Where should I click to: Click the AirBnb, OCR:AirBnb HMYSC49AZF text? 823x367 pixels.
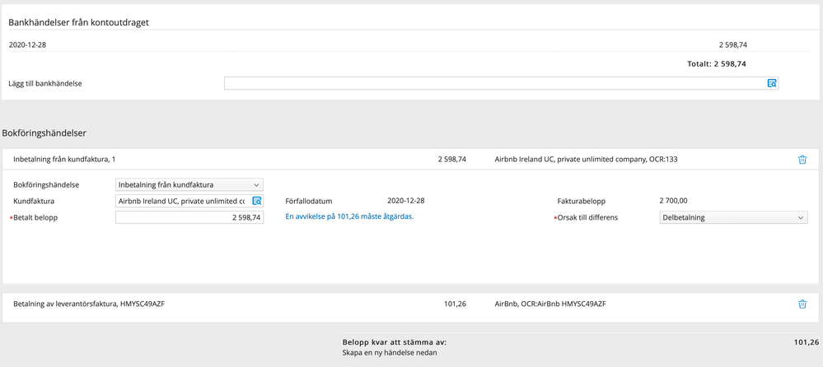[x=550, y=304]
